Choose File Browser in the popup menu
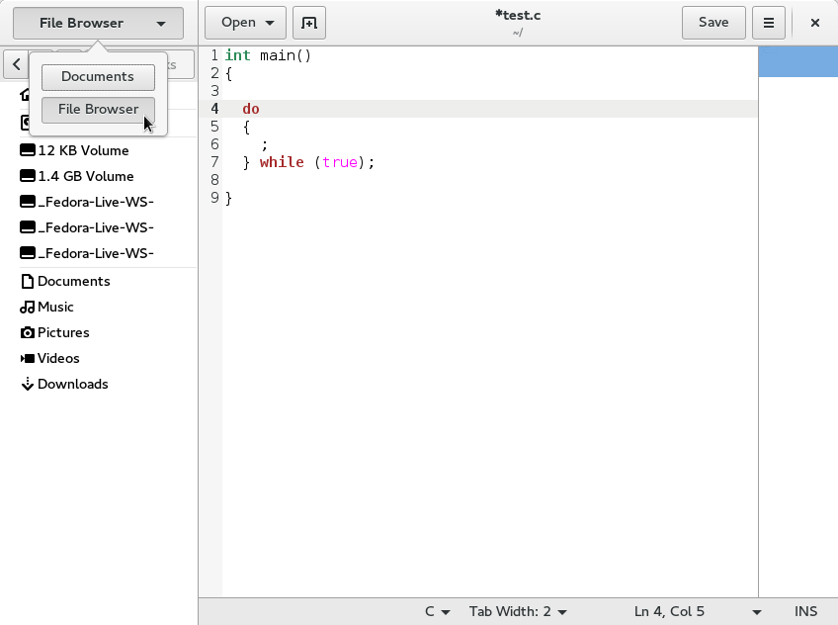 click(x=98, y=110)
